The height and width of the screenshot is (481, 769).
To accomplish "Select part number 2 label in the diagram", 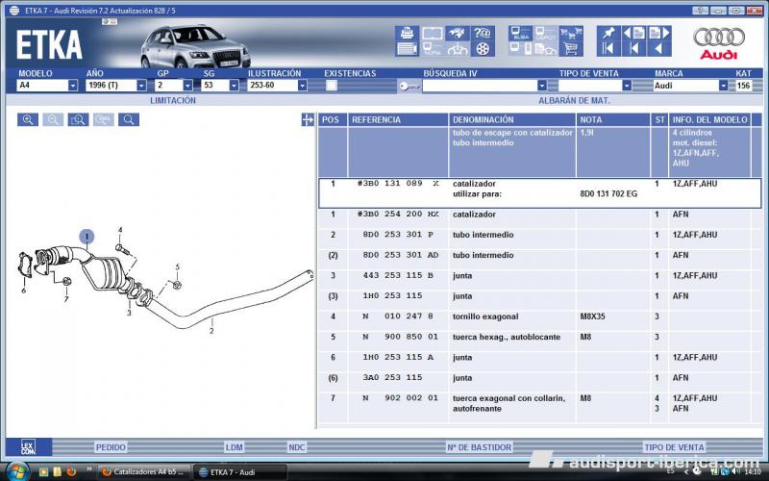I will coord(211,331).
